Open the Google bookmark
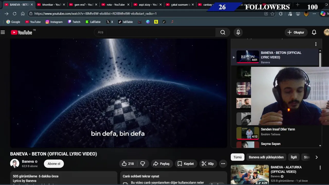Viewport: 329px width, 185px height. click(x=13, y=22)
